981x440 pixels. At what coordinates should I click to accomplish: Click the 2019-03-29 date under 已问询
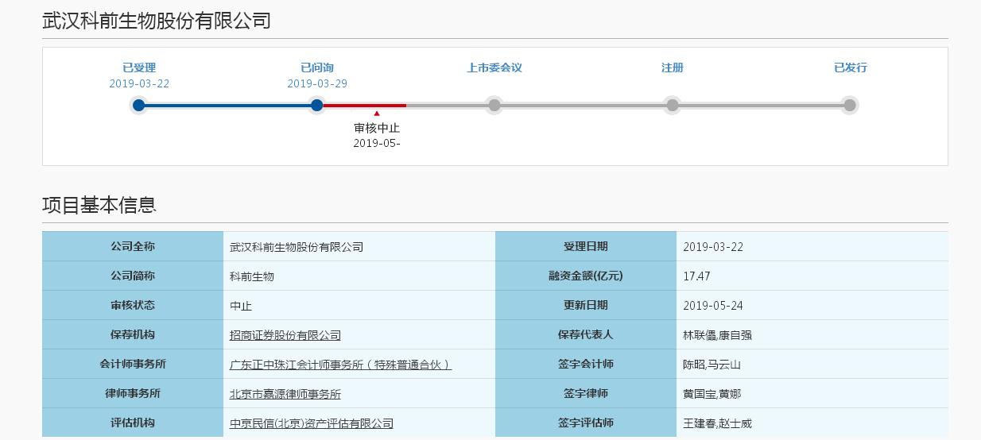click(317, 83)
